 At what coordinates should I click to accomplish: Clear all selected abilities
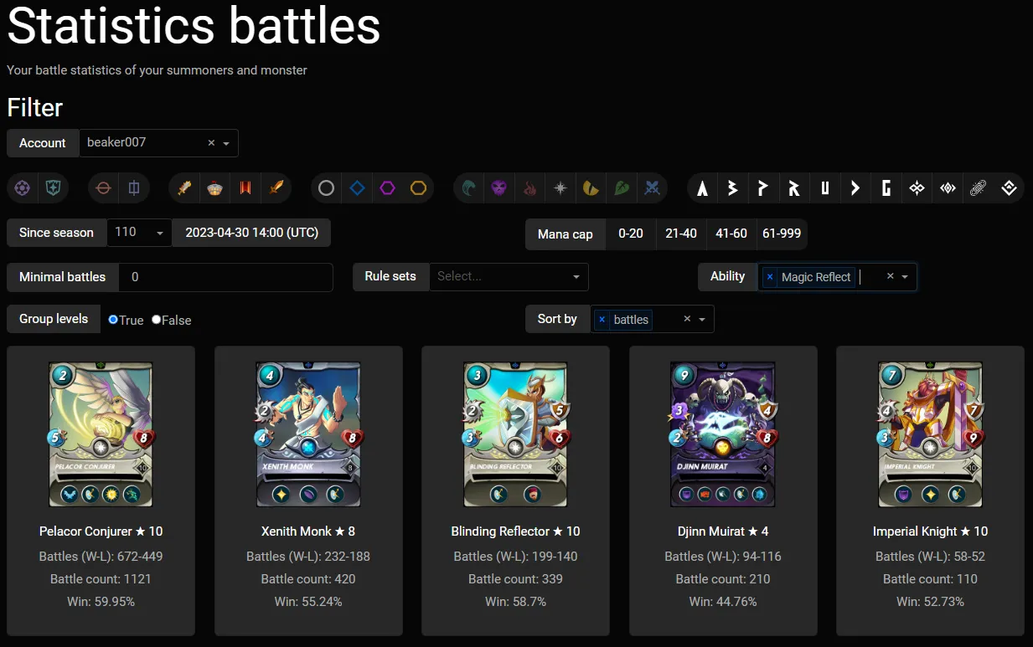coord(891,276)
